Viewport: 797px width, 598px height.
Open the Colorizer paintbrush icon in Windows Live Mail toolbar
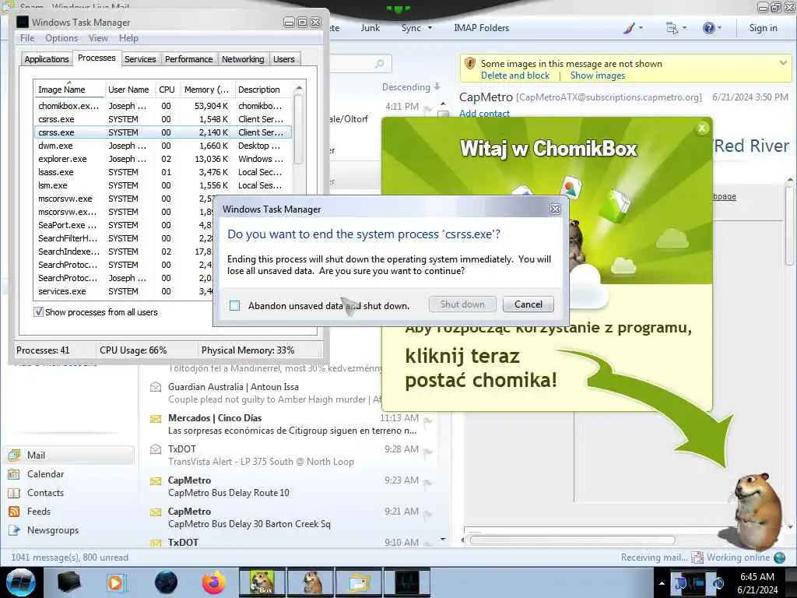tap(629, 28)
